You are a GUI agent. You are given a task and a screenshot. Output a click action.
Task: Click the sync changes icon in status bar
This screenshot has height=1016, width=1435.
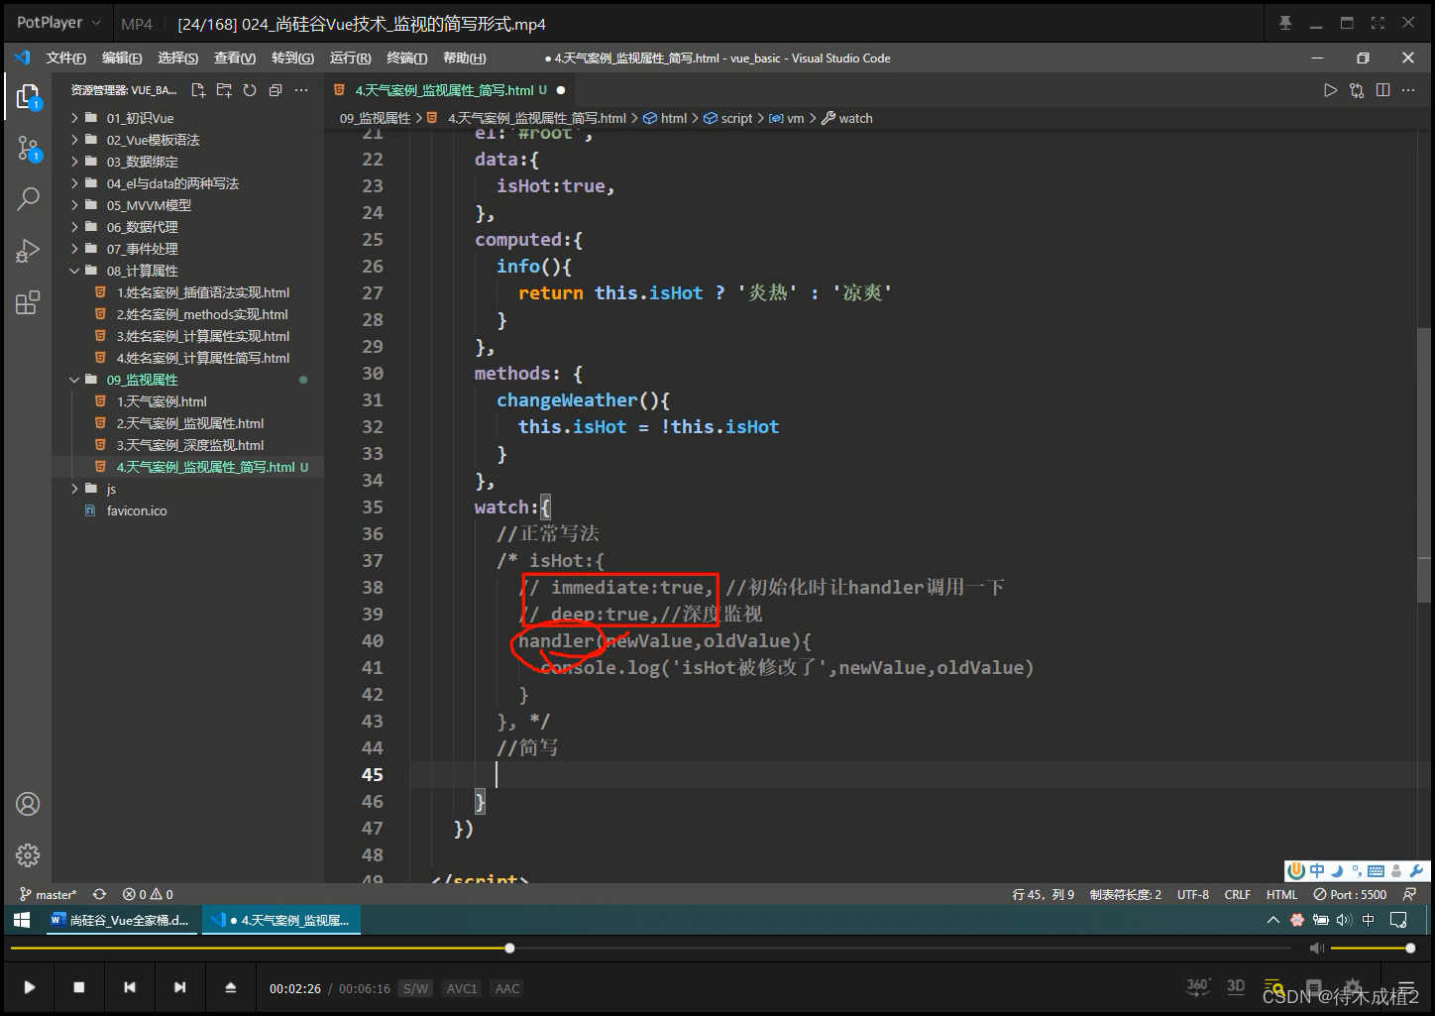click(99, 894)
